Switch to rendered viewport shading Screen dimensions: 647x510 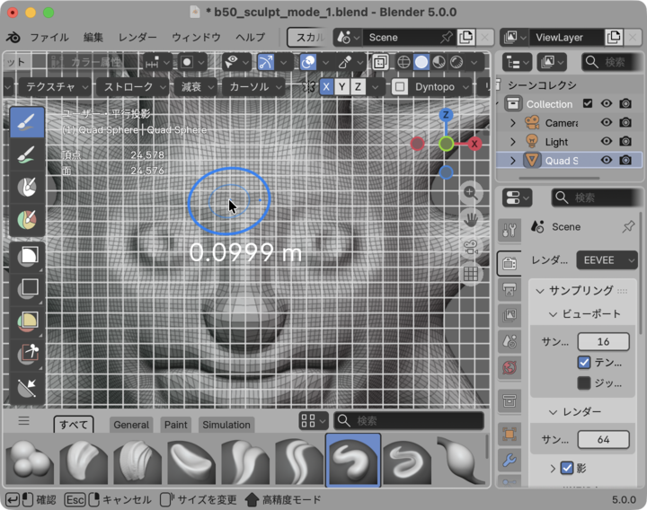point(456,62)
